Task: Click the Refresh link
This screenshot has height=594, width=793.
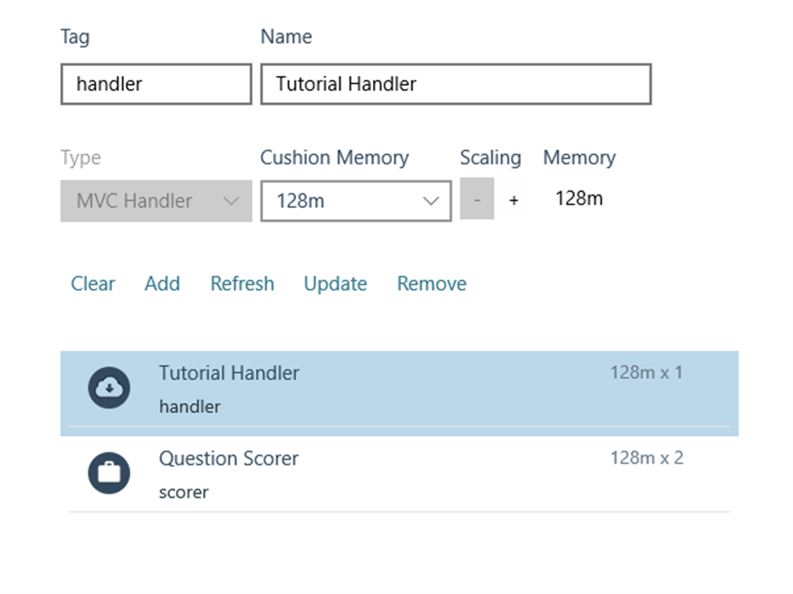Action: 243,284
